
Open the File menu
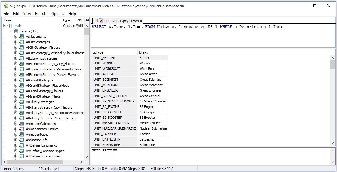(6, 14)
